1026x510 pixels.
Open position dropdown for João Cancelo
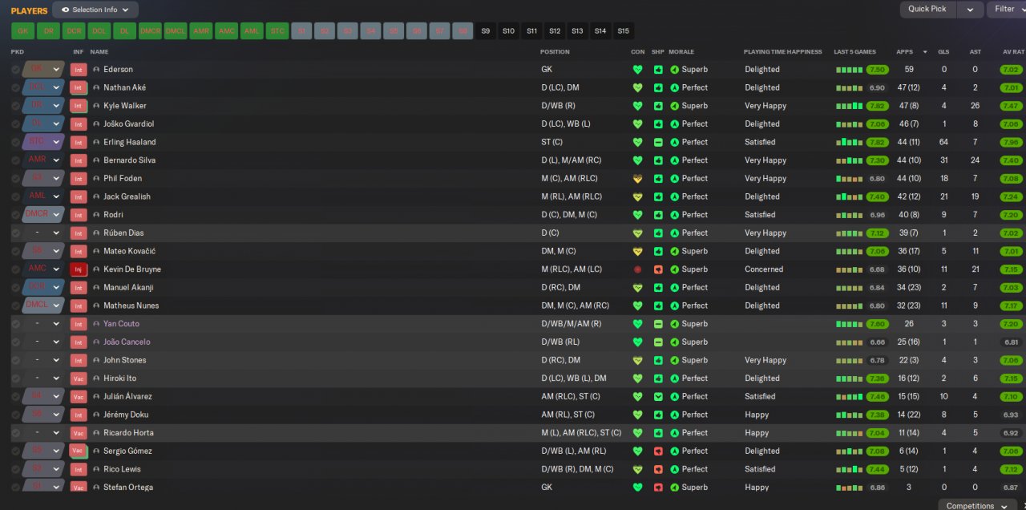pos(56,342)
